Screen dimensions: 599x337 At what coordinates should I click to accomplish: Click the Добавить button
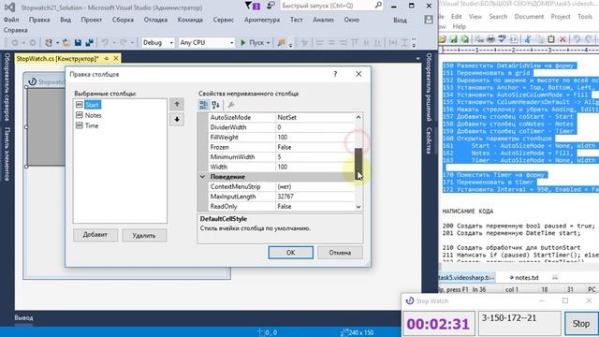click(95, 235)
